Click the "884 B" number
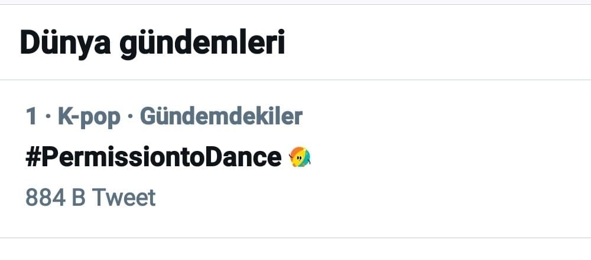This screenshot has height=260, width=591. pos(56,198)
